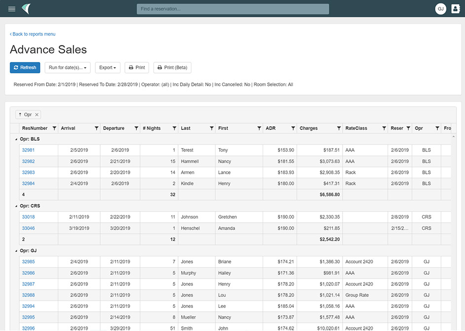Sort by the ADR column header

(271, 128)
